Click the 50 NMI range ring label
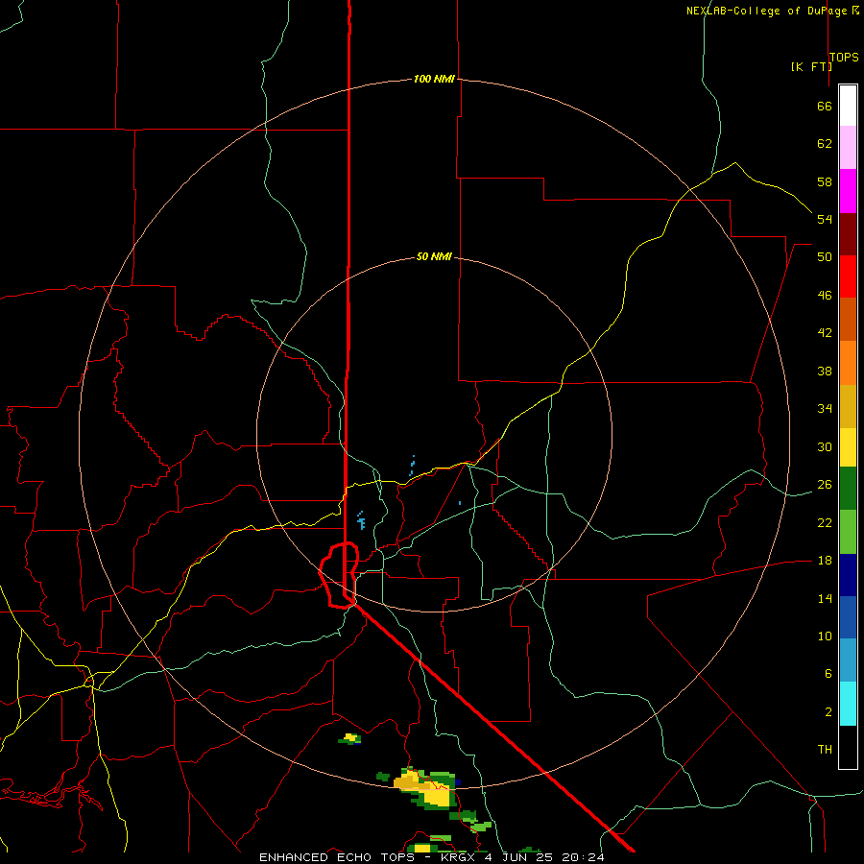Viewport: 864px width, 864px height. [434, 256]
